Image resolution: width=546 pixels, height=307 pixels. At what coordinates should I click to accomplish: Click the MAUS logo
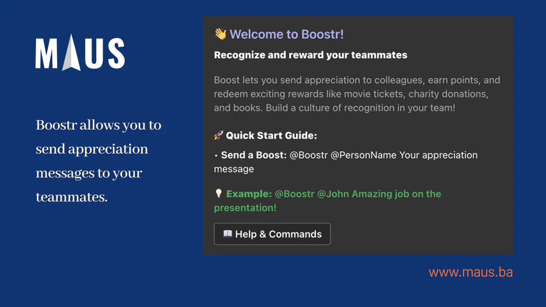(80, 52)
